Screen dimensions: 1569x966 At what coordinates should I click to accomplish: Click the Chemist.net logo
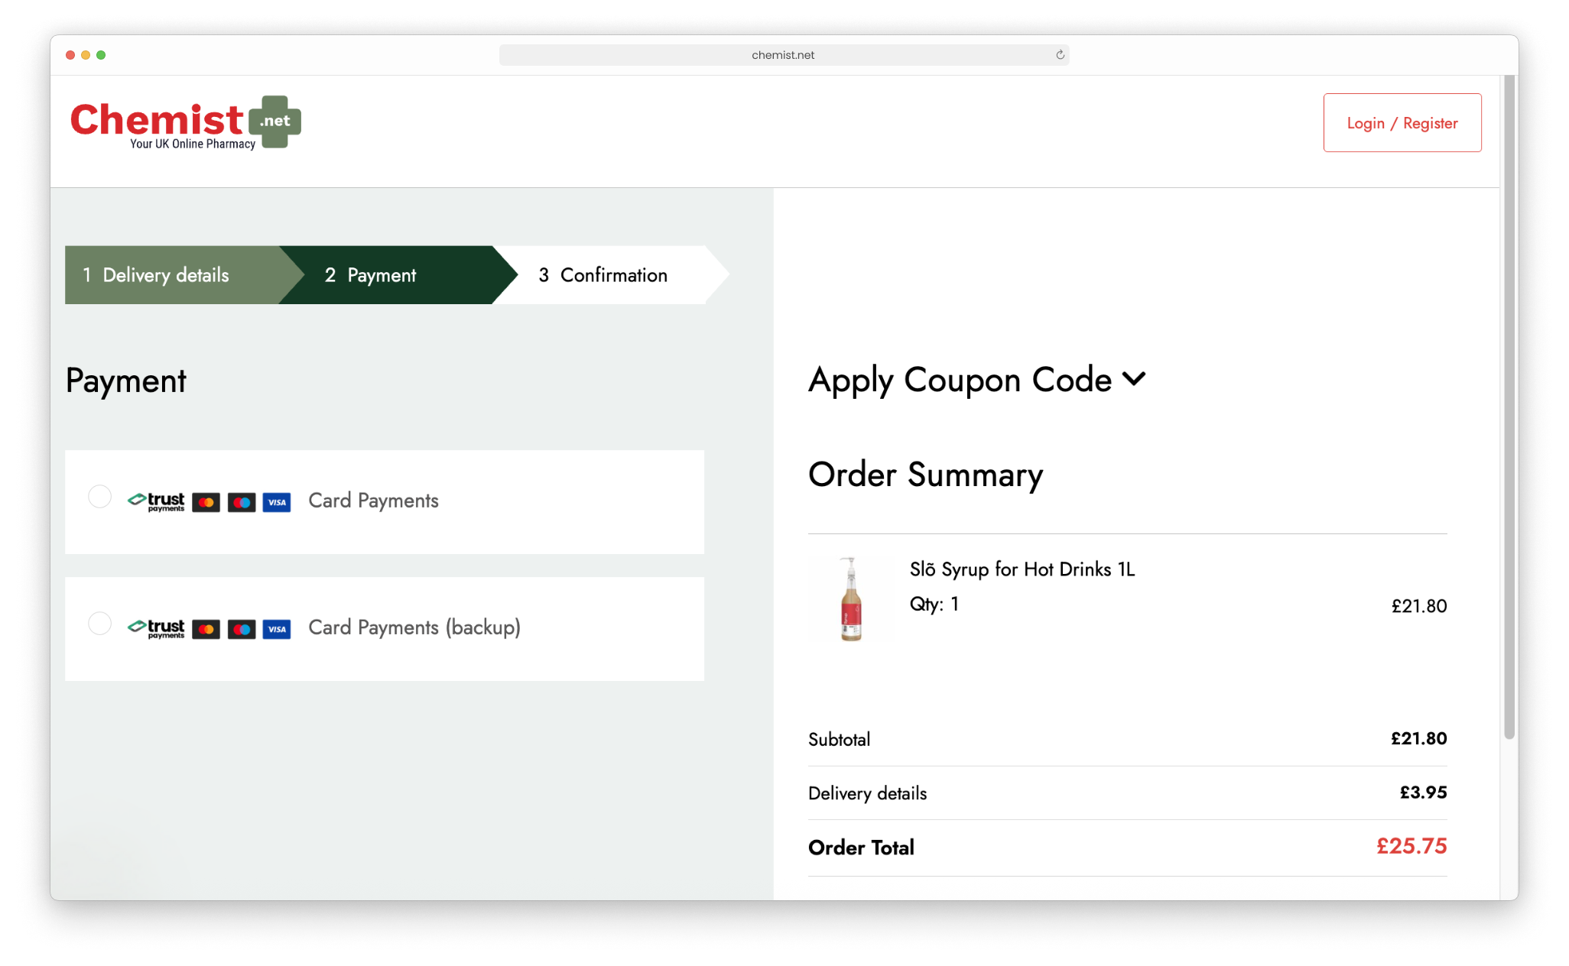(x=185, y=122)
